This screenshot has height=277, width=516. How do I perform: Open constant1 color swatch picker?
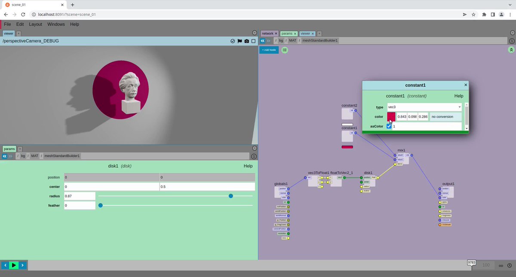click(x=391, y=116)
